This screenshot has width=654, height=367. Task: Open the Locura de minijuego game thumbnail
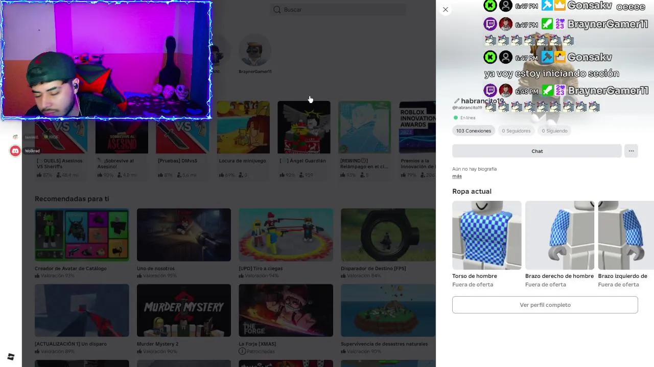tap(243, 127)
